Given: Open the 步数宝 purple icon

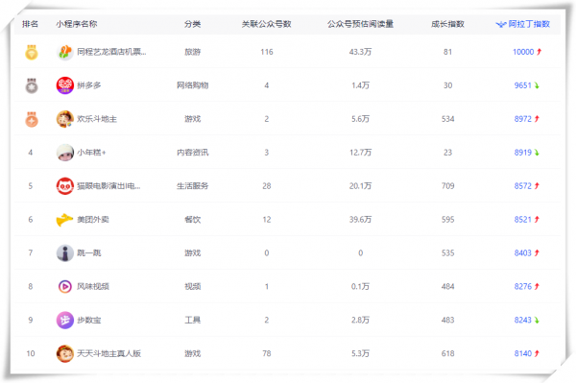Looking at the screenshot, I should click(x=65, y=320).
